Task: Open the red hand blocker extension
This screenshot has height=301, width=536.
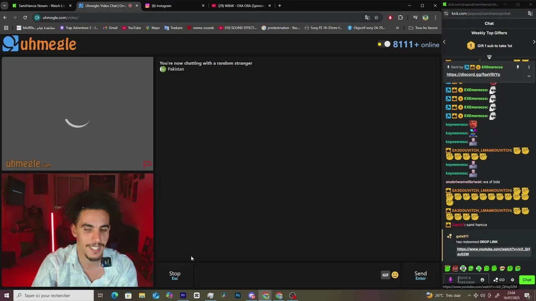Action: (390, 18)
